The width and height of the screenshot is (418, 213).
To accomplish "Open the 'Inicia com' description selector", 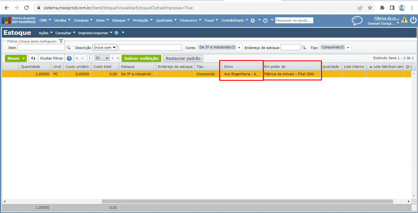I will 105,47.
